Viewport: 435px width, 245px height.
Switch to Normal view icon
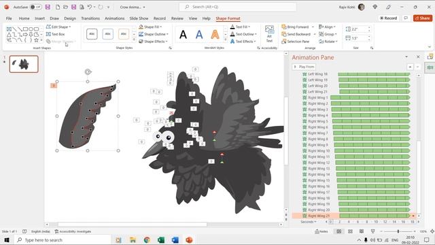click(x=339, y=231)
